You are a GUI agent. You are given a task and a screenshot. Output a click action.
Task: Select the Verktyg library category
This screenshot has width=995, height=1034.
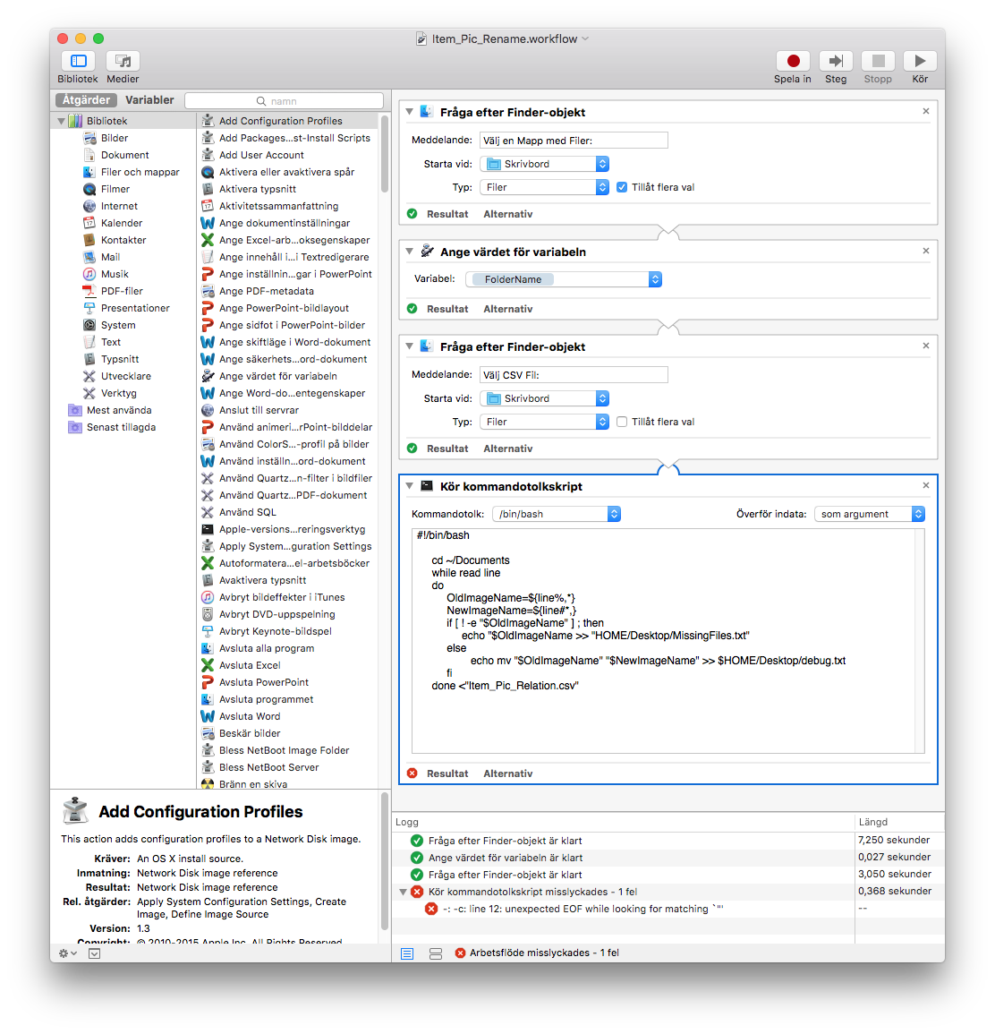coord(119,393)
